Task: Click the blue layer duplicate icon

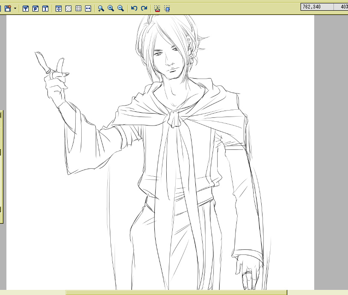Action: tap(167, 8)
